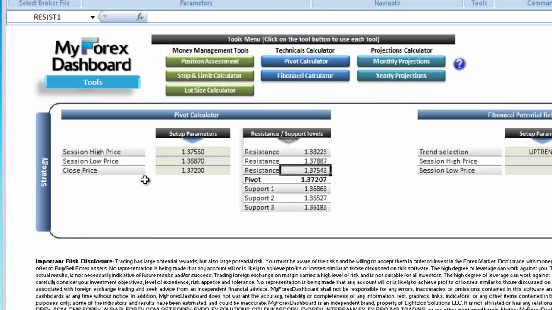Click the Session Low Price label in Pivot Calculator

coord(91,161)
